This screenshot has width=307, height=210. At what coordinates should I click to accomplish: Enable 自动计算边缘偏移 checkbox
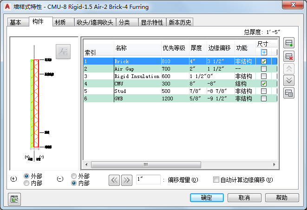click(x=216, y=180)
